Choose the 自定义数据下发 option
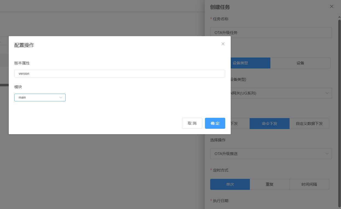 click(x=309, y=124)
